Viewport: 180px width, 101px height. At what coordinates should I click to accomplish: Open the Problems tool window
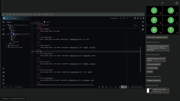[x=3, y=80]
